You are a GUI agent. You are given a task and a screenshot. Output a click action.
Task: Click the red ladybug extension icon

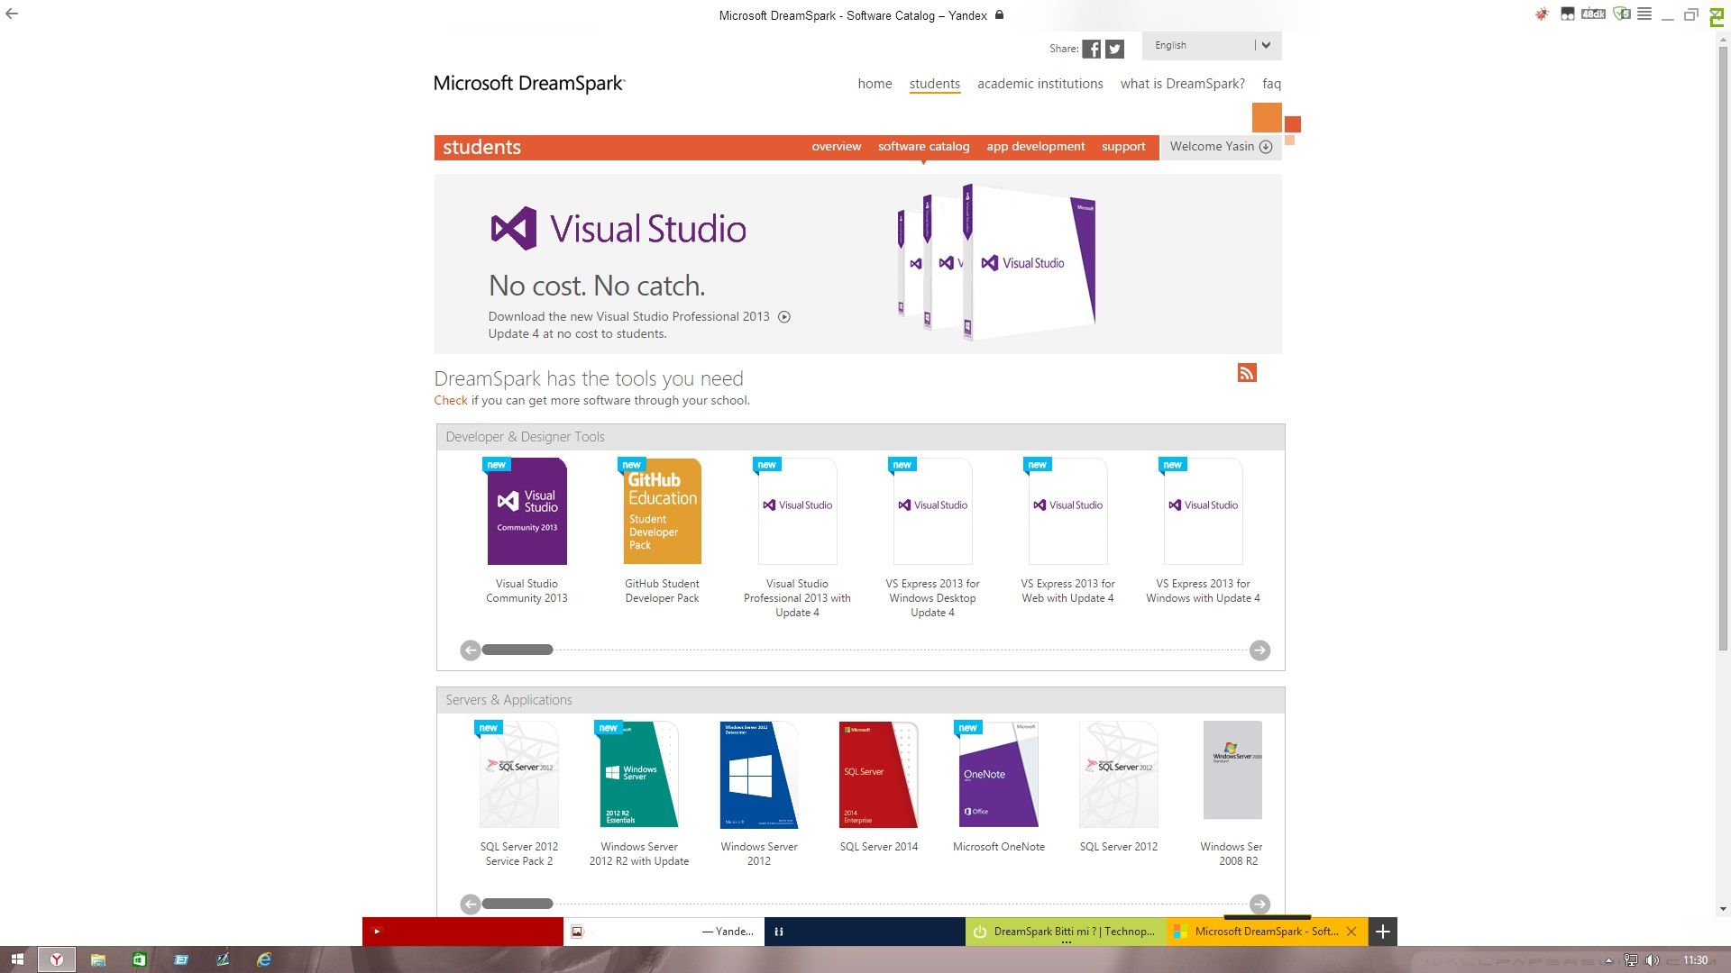pos(1542,14)
